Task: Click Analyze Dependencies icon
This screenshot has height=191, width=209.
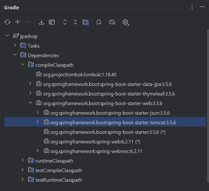Action: click(99, 22)
